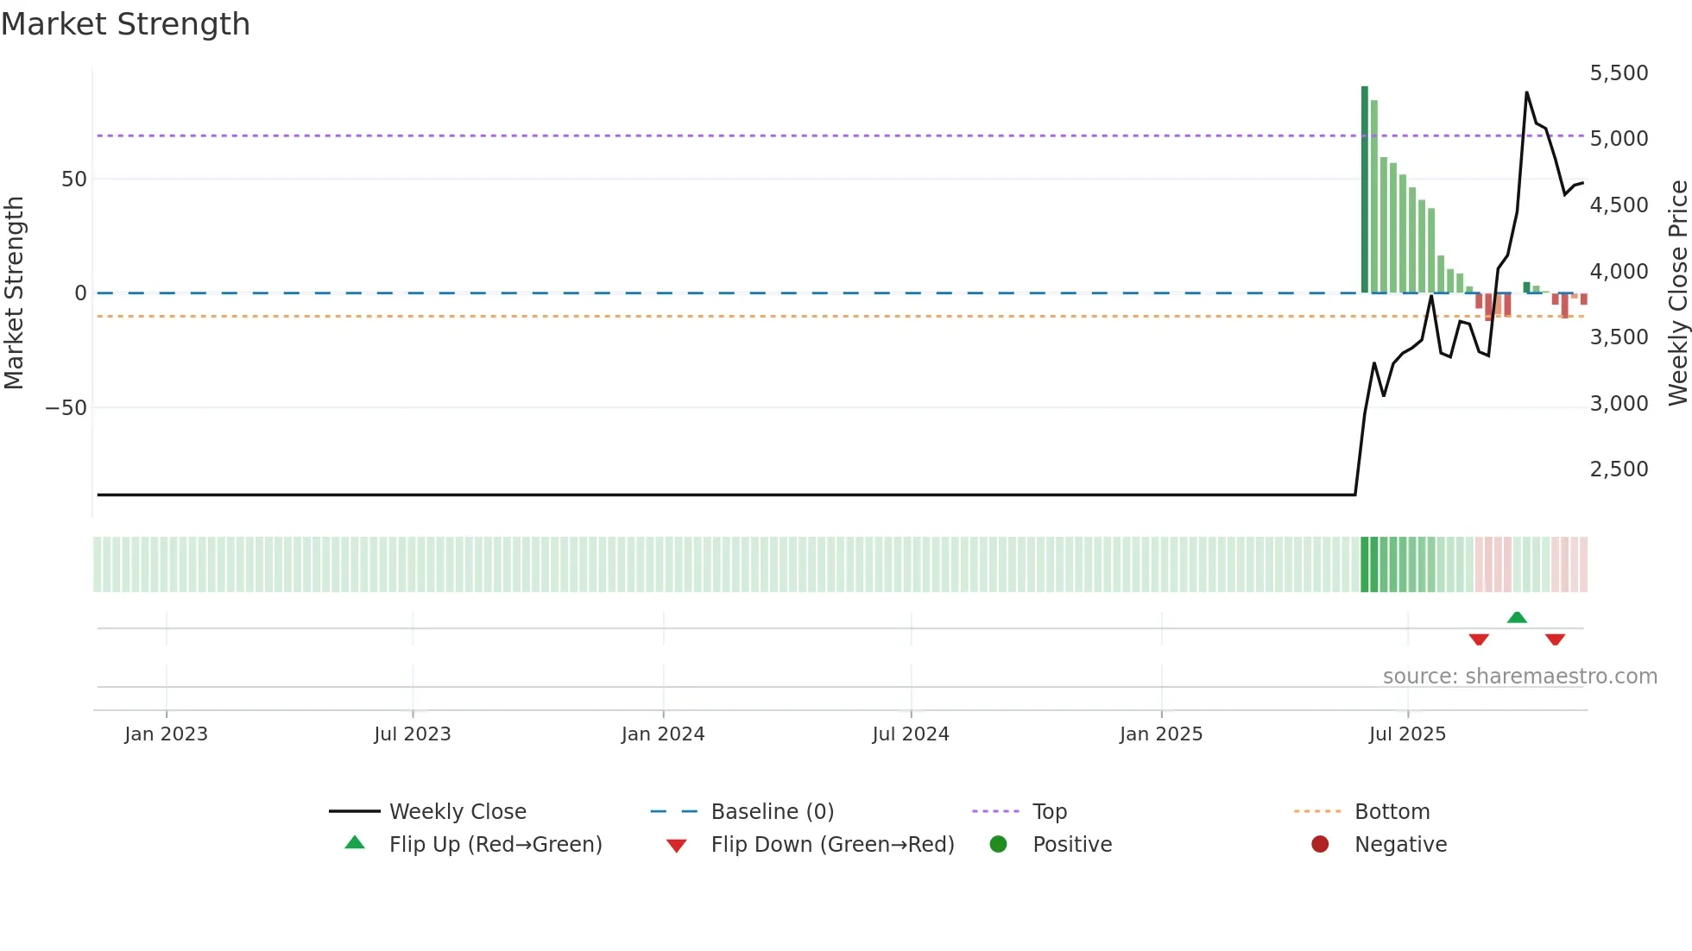The width and height of the screenshot is (1692, 951).
Task: Click the green triangle icon in legend
Action: tap(355, 842)
